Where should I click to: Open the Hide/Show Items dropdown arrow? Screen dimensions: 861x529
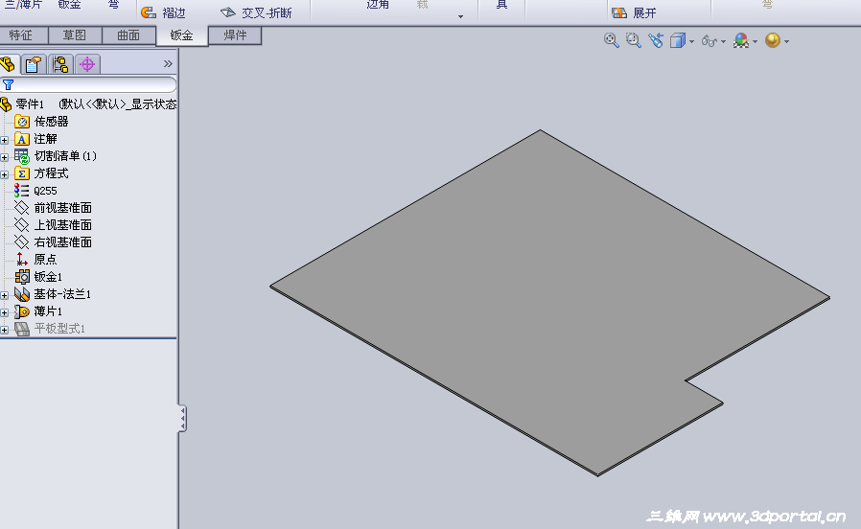723,42
